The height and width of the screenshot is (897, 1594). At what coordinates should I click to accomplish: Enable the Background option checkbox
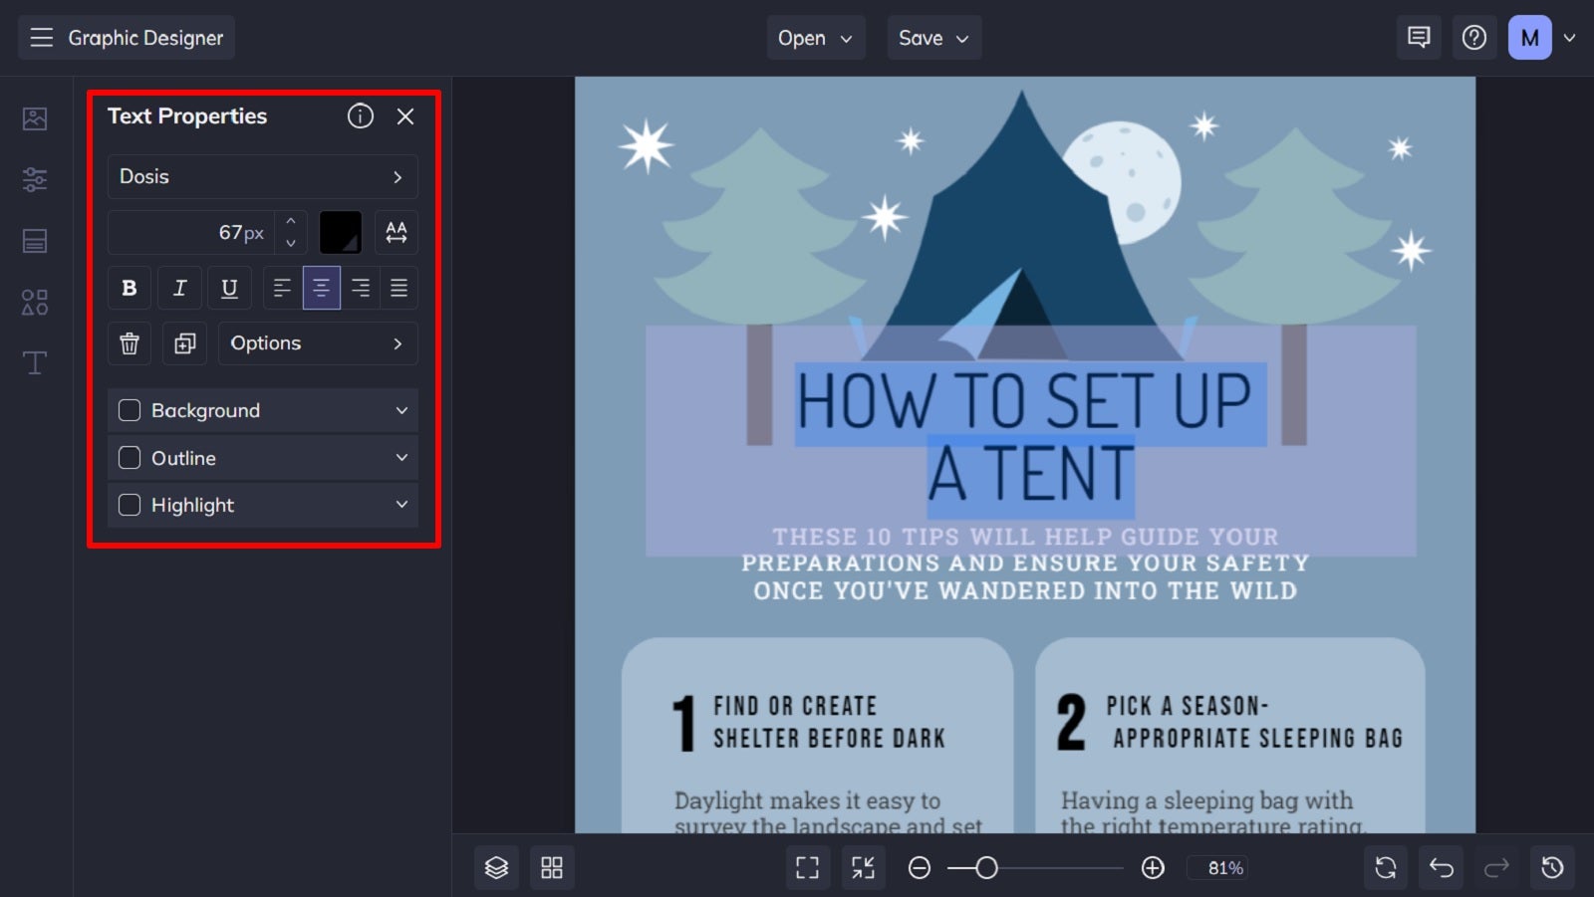129,409
